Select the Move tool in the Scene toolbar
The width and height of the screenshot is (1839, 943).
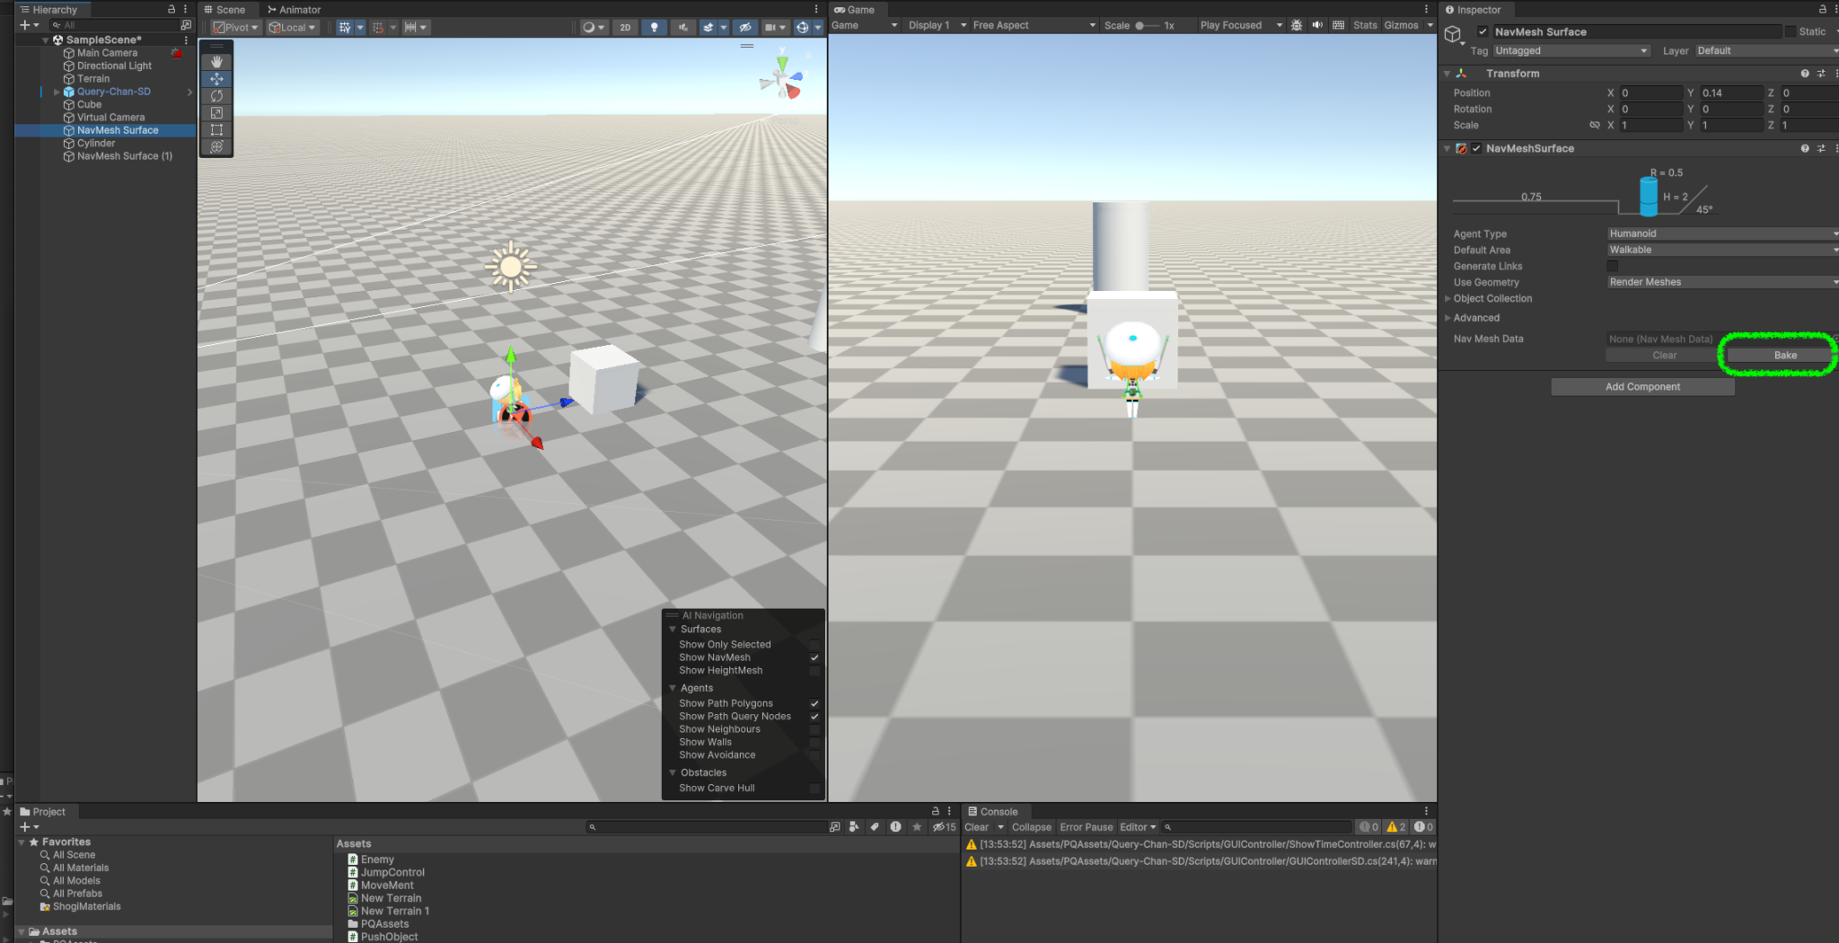pos(216,78)
